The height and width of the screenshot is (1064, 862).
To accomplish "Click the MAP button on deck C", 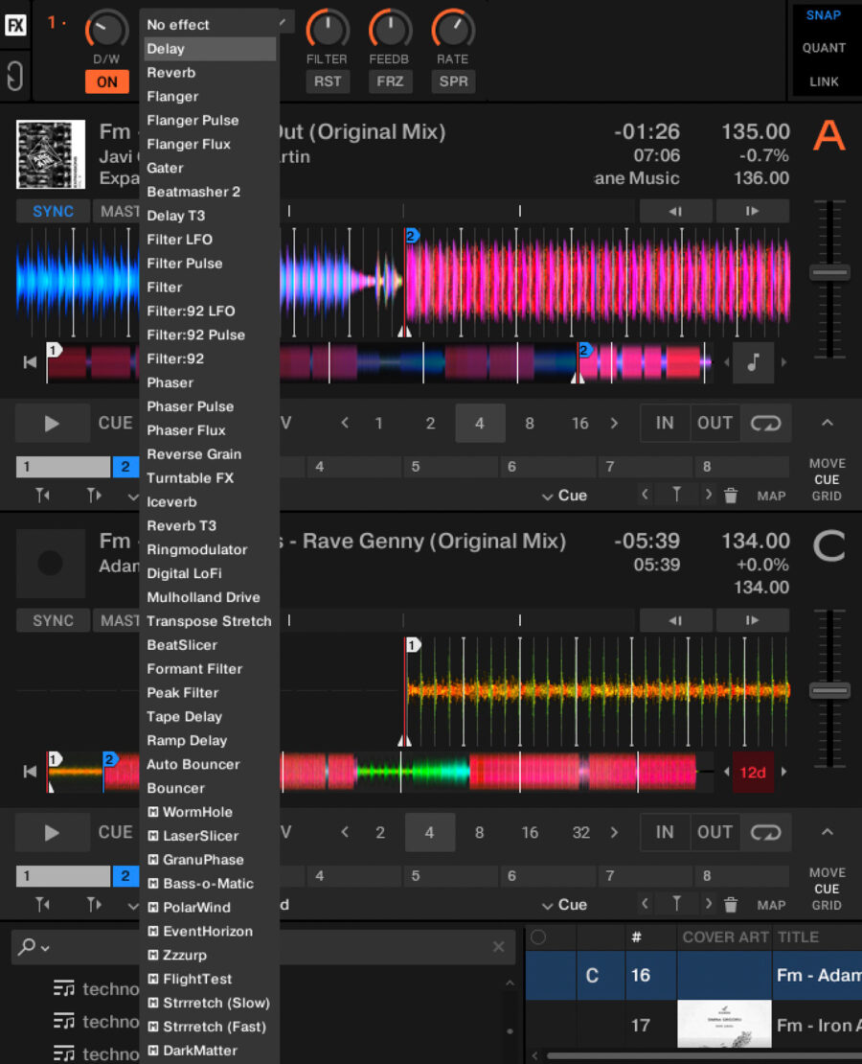I will click(x=771, y=904).
